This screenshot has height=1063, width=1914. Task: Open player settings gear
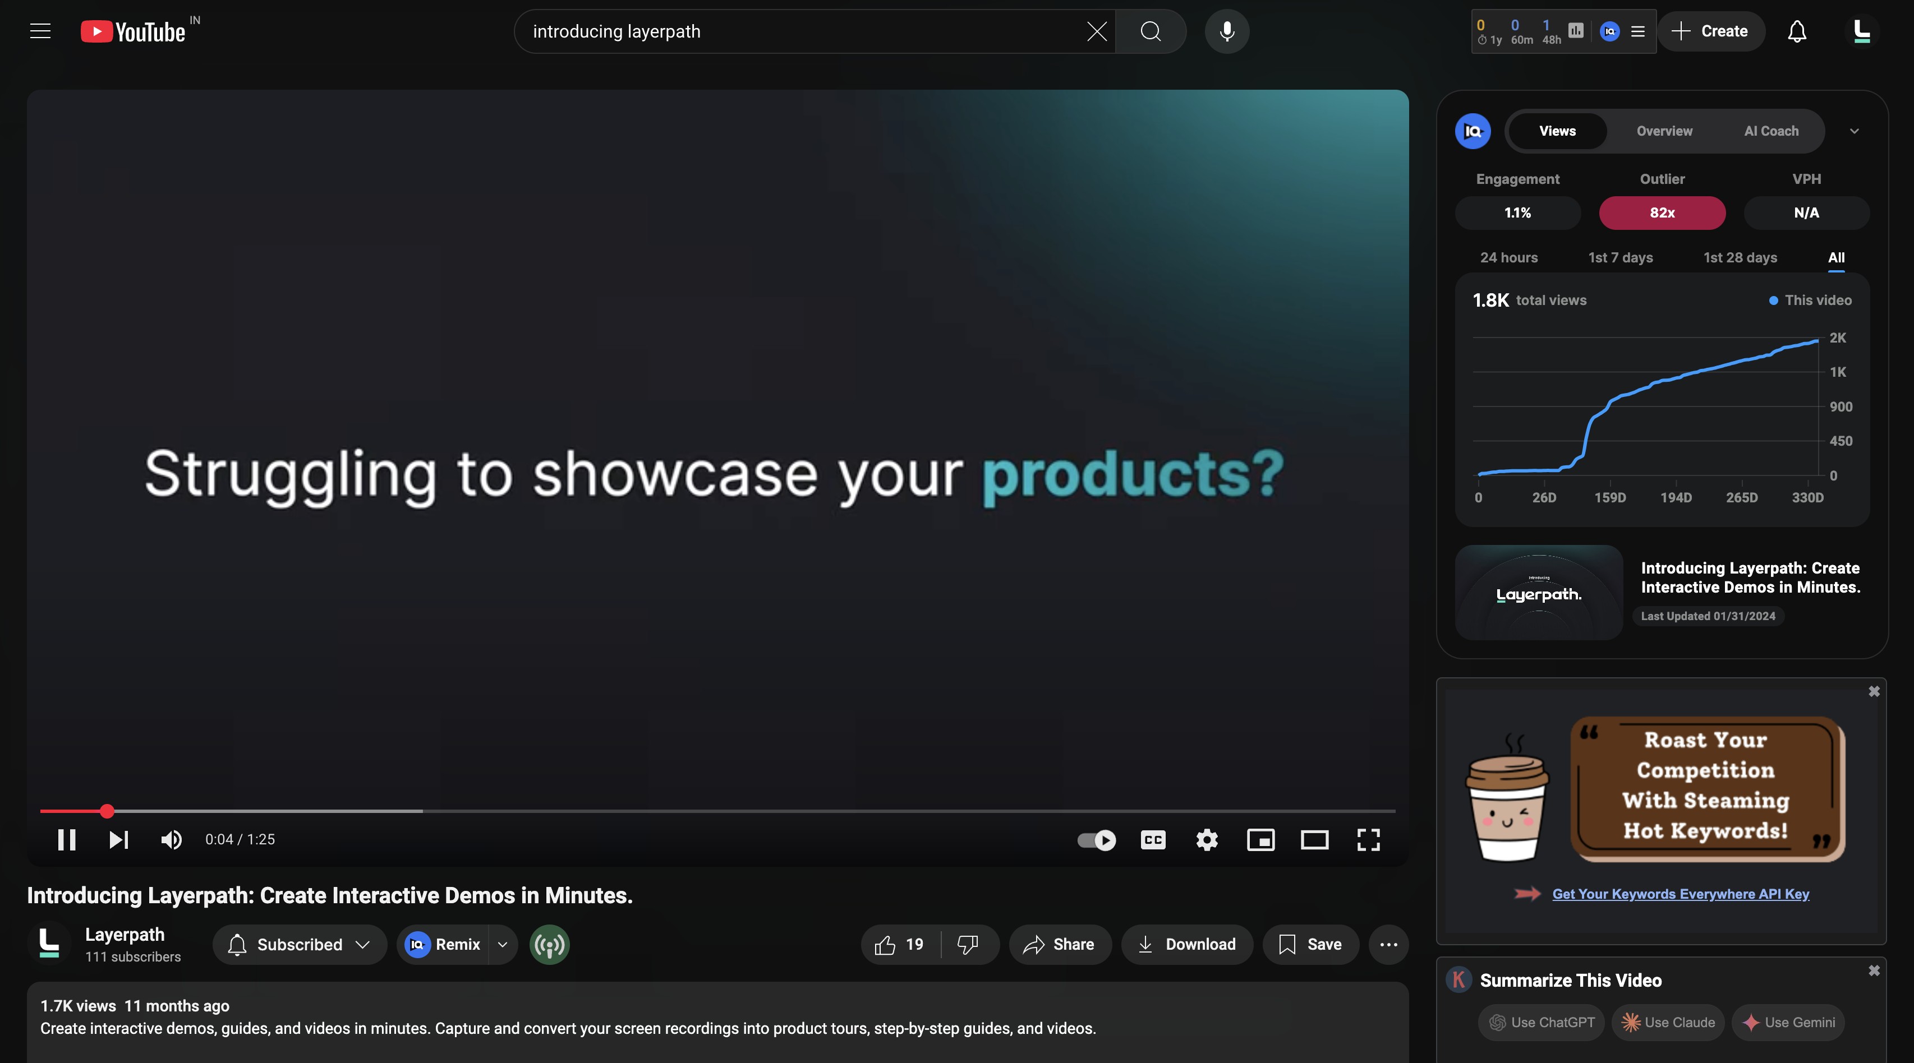click(x=1207, y=839)
